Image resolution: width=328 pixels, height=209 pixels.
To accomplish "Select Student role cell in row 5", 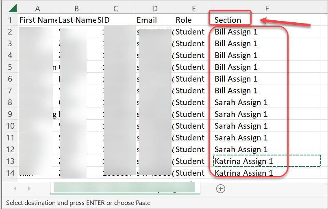I will click(x=194, y=67).
